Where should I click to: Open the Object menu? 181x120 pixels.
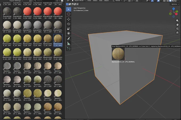[106, 1]
